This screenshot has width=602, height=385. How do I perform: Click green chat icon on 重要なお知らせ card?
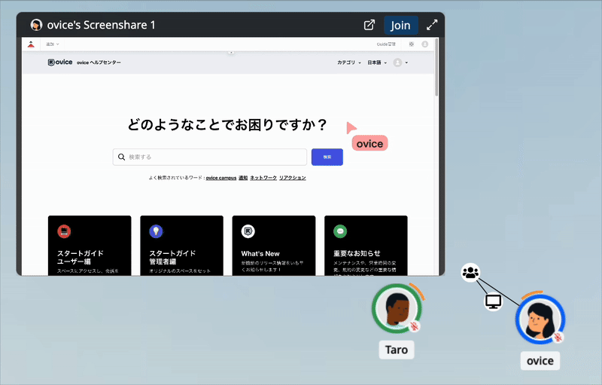coord(340,231)
